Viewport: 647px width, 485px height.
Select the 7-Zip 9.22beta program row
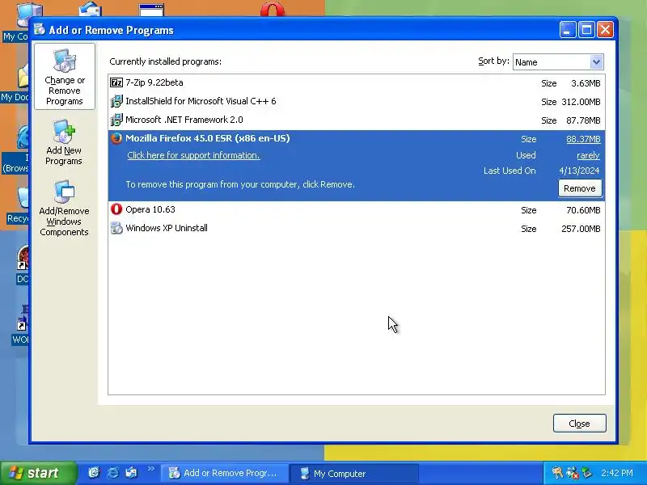[357, 83]
